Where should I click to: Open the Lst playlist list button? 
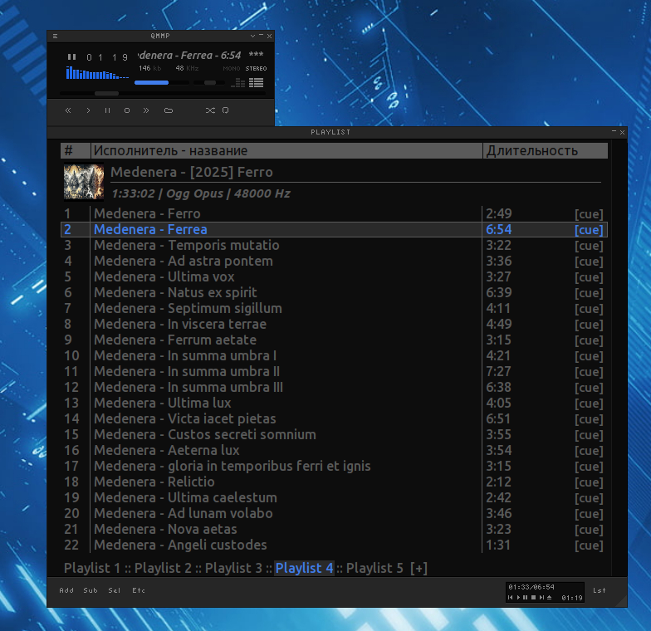click(599, 590)
